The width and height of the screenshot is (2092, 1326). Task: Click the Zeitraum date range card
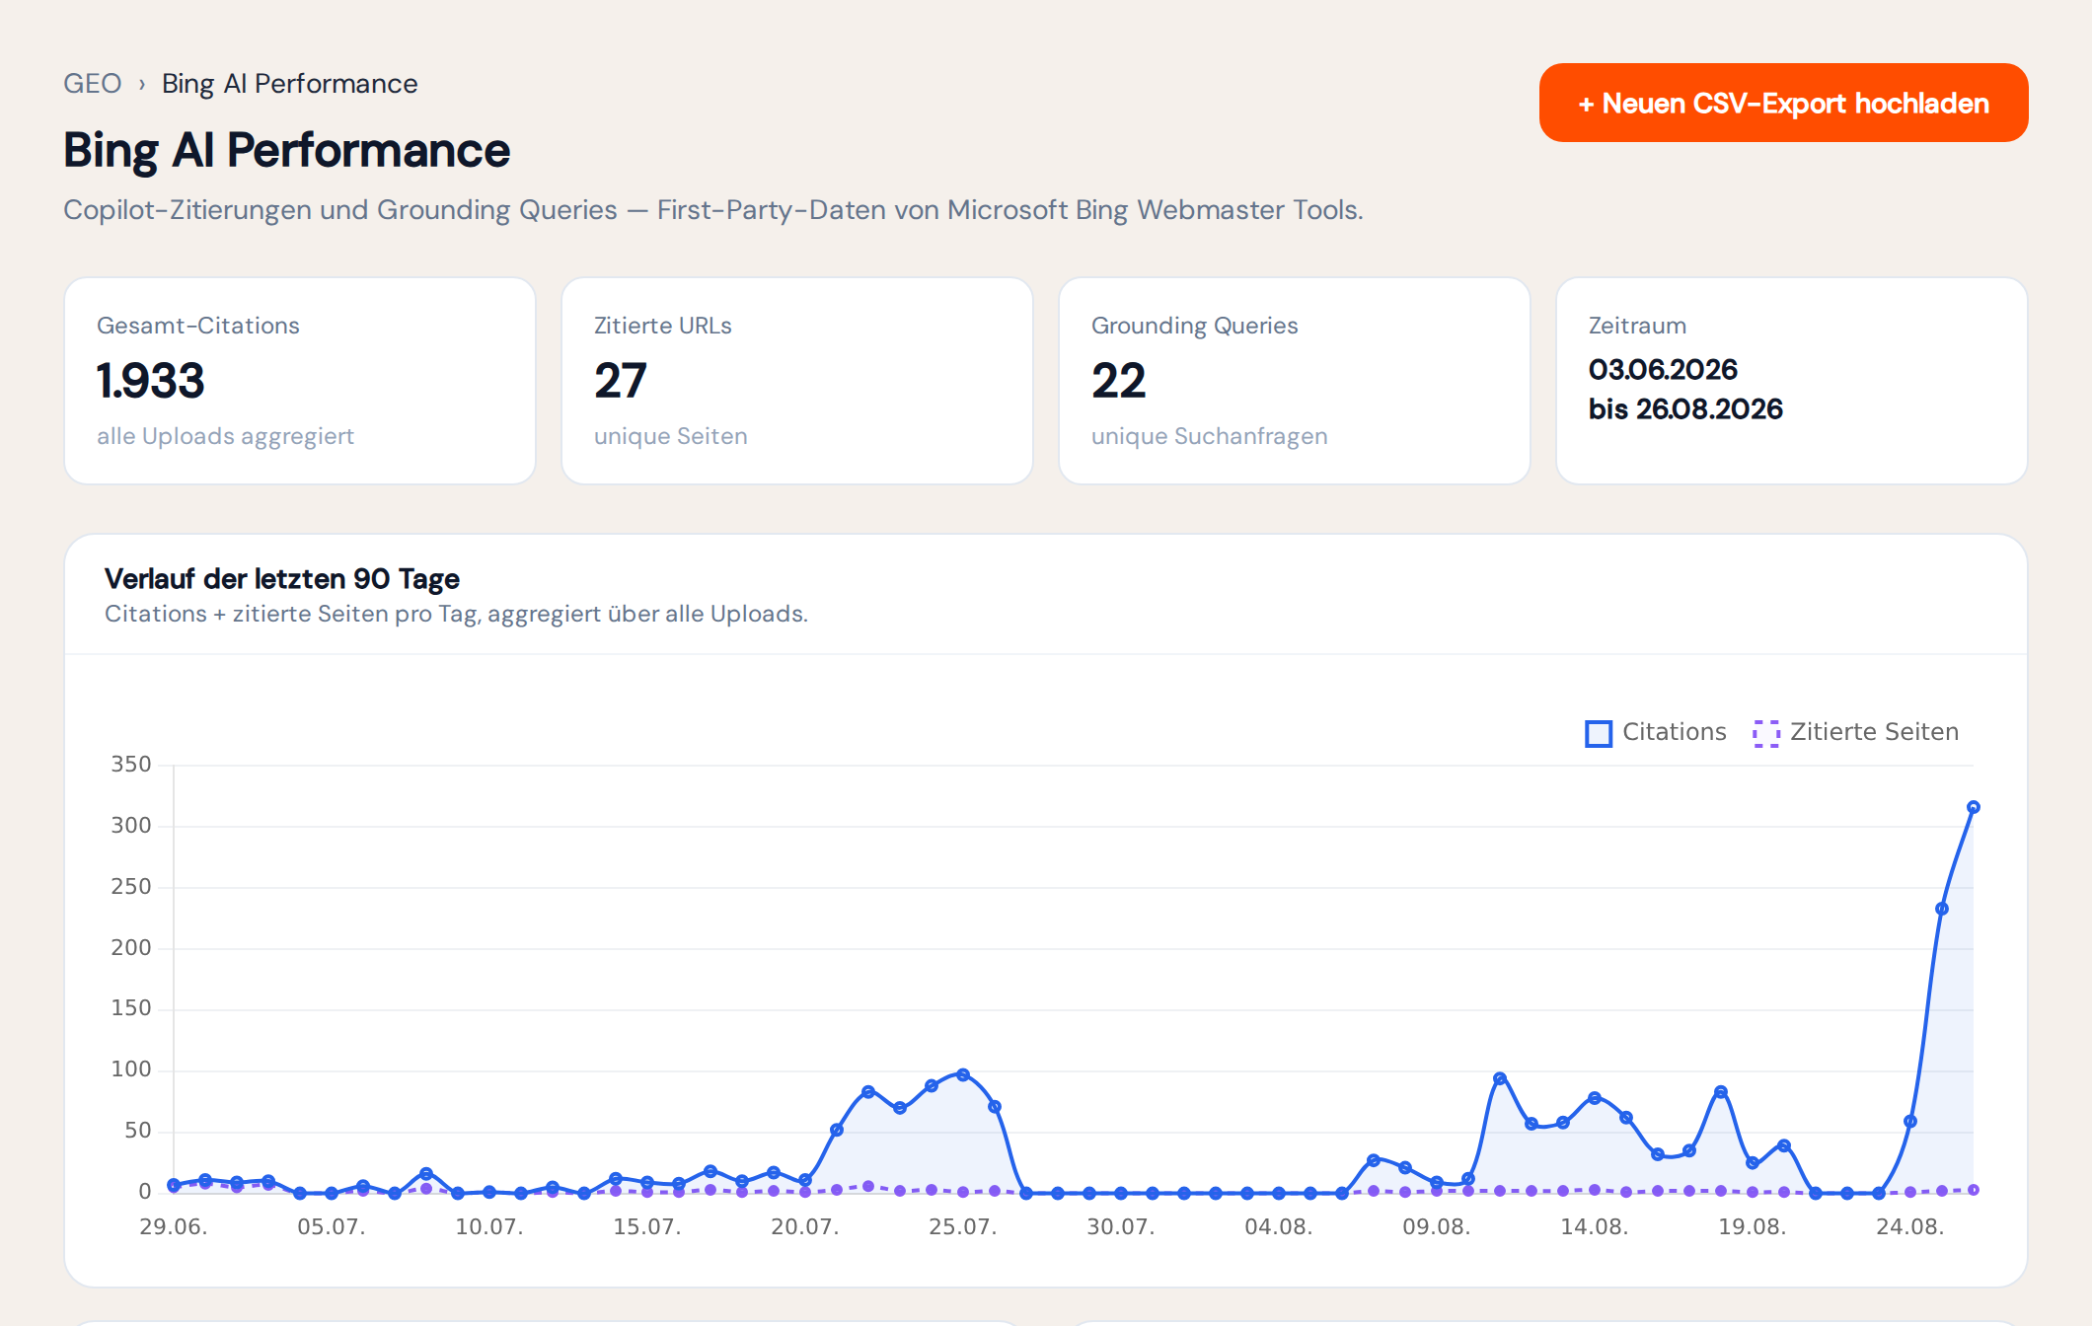pos(1792,381)
